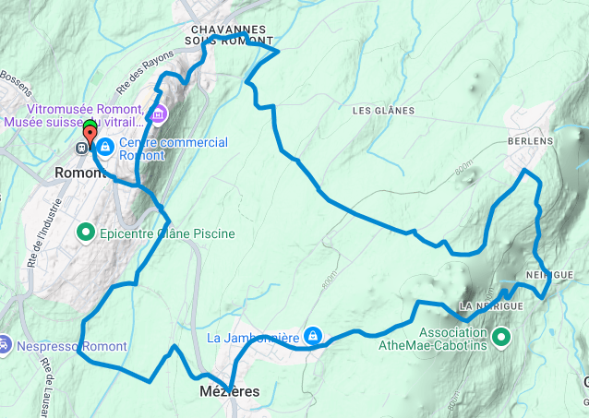The width and height of the screenshot is (589, 418).
Task: Click the Epicentre Glâne Piscine text label
Action: click(167, 233)
